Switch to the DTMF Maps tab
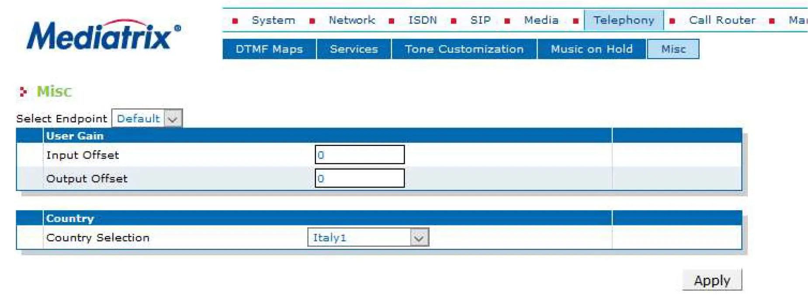Image resolution: width=808 pixels, height=305 pixels. [x=269, y=49]
